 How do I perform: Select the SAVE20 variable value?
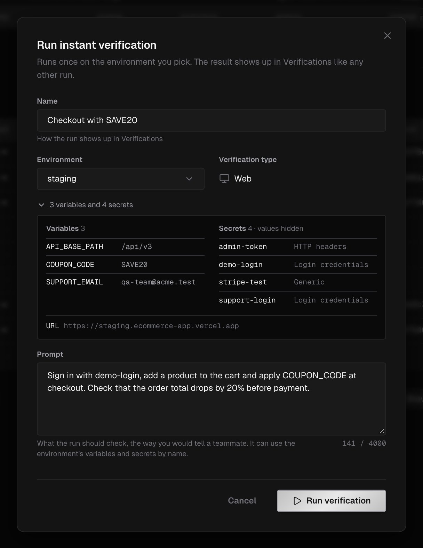(x=134, y=265)
